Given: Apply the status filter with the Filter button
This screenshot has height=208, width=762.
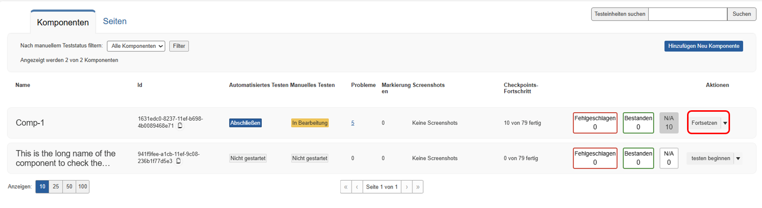Looking at the screenshot, I should point(179,46).
